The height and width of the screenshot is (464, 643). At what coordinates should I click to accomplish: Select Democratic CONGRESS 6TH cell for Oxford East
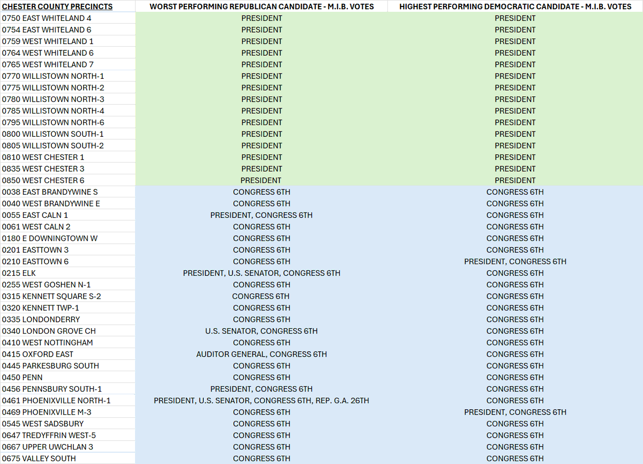click(515, 354)
